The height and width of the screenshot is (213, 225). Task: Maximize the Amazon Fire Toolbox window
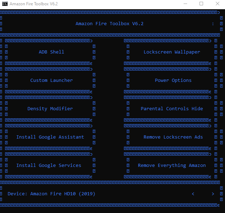(x=201, y=4)
